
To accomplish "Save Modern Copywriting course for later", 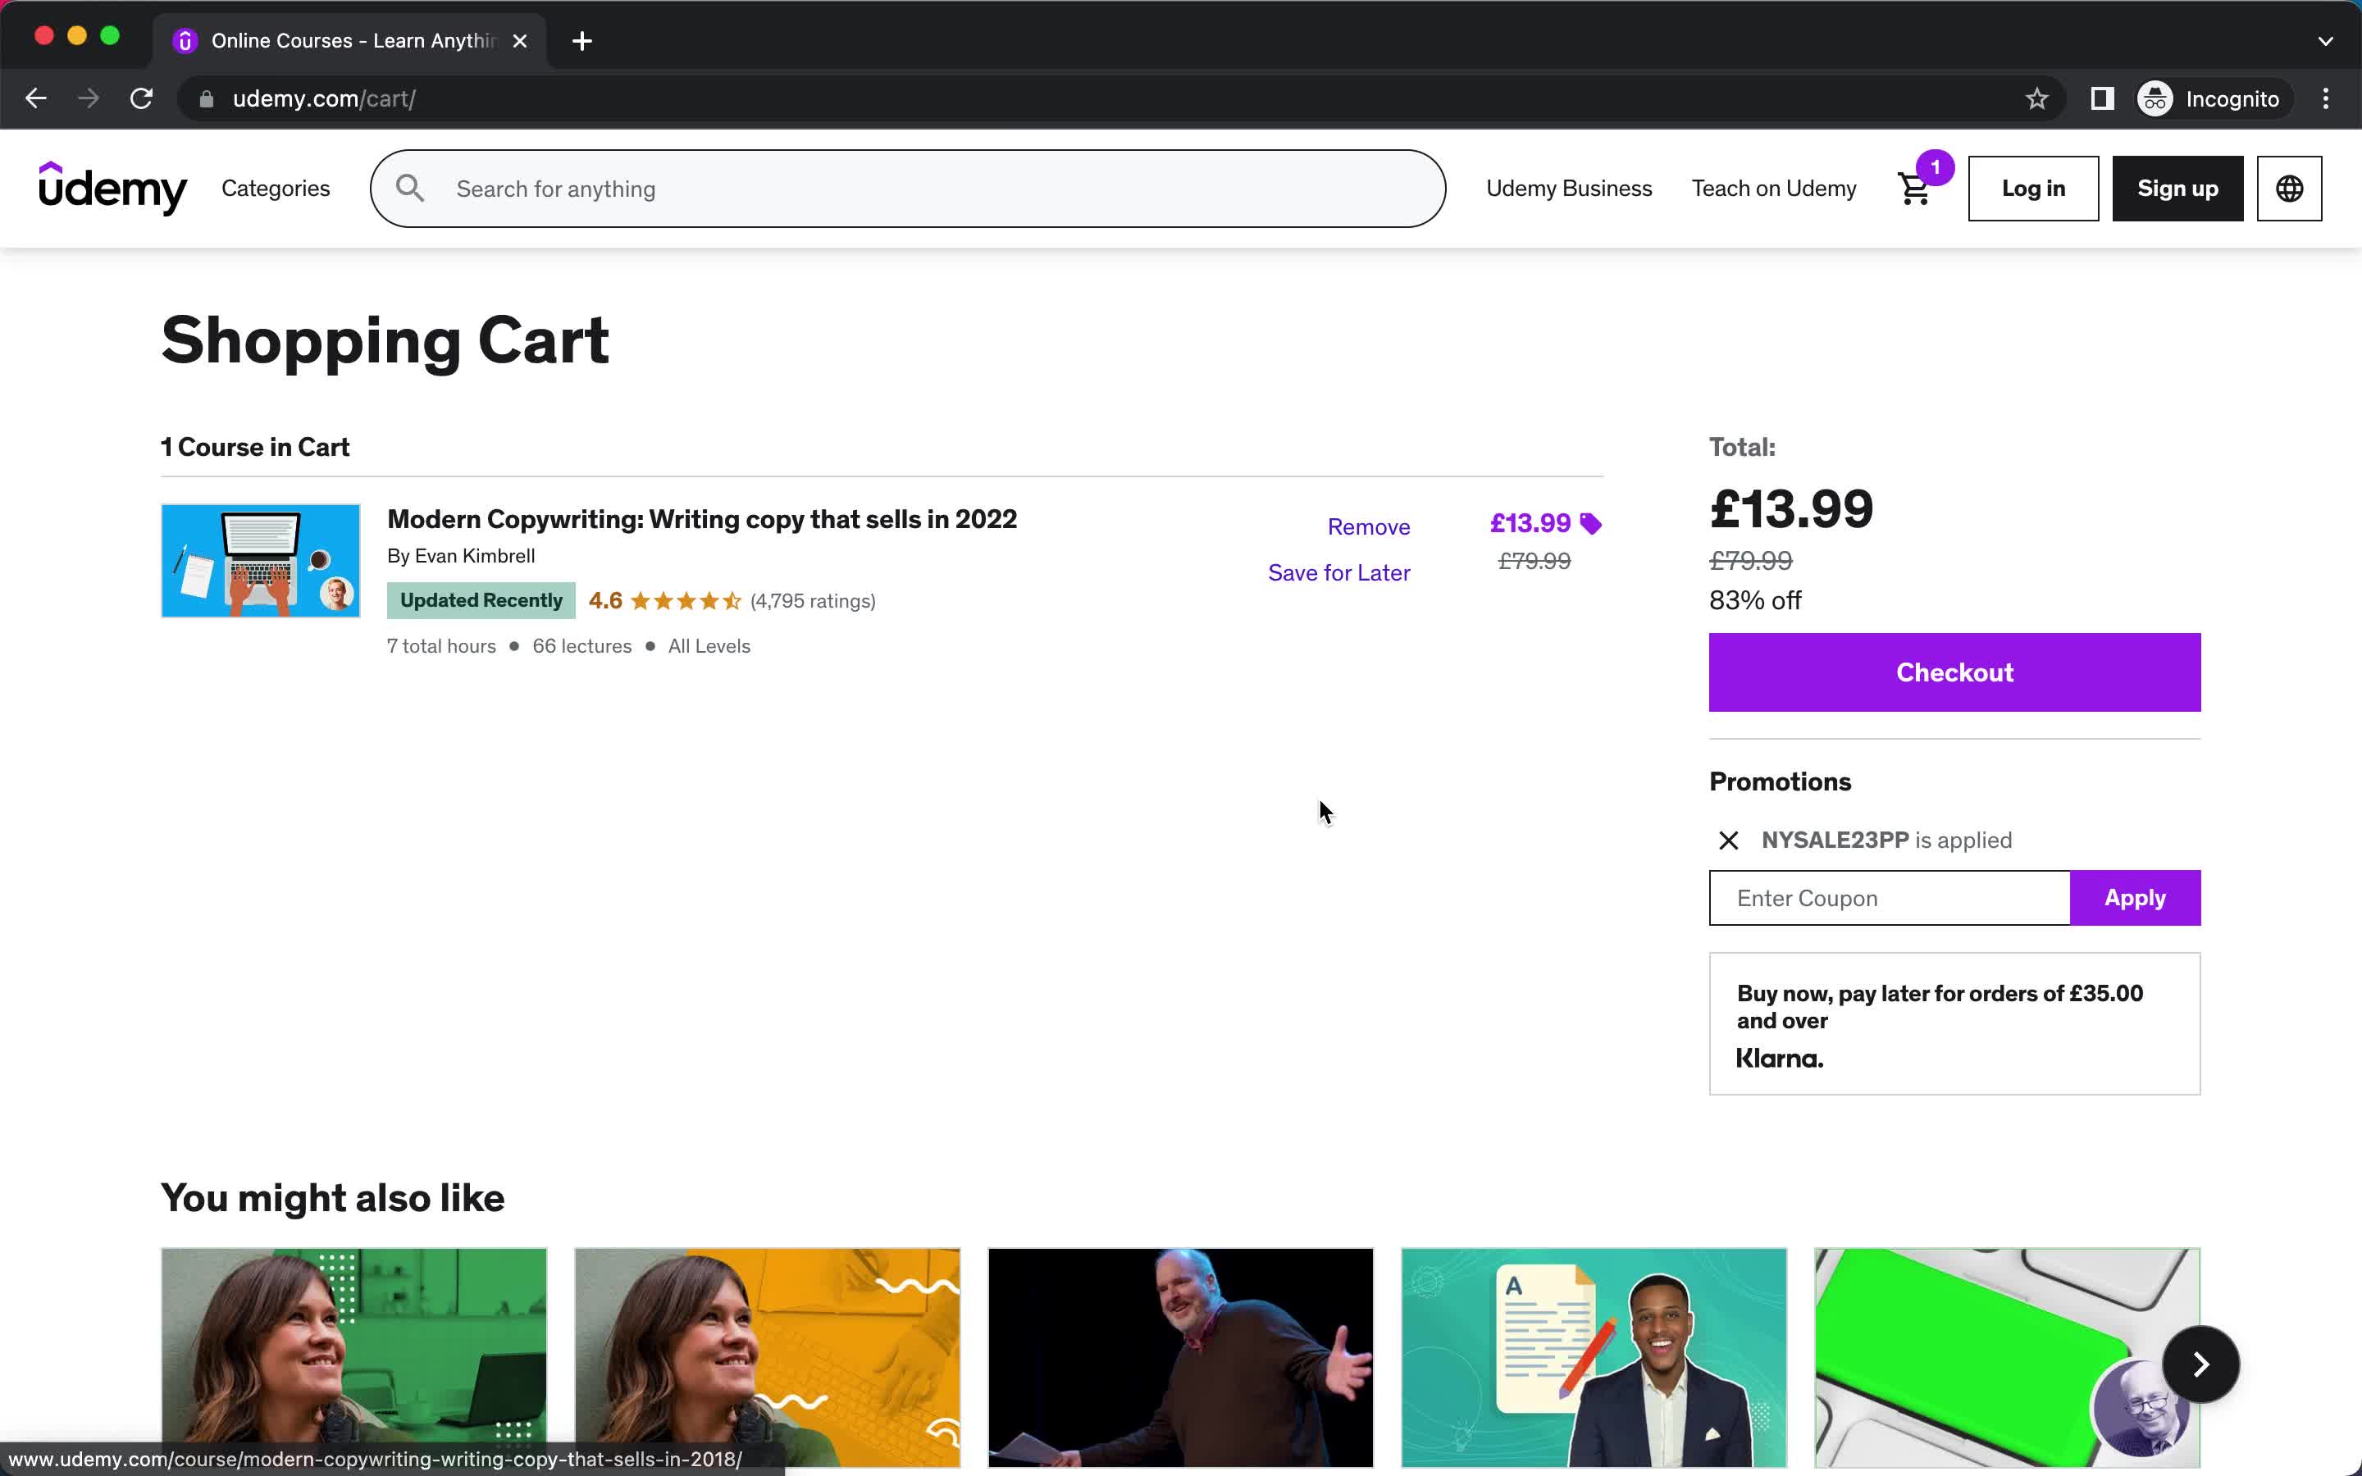I will [1338, 572].
